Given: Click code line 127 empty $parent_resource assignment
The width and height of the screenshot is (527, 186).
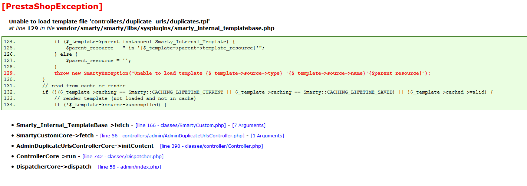Looking at the screenshot, I should 99,61.
